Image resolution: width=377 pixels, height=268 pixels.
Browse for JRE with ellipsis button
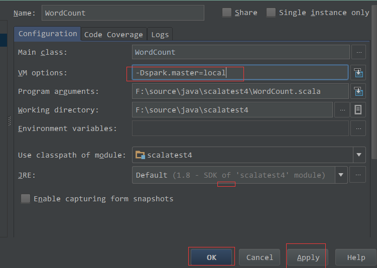tap(358, 175)
